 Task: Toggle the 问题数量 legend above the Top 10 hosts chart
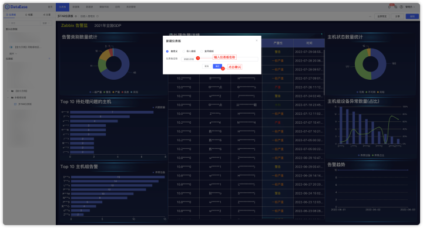[159, 107]
